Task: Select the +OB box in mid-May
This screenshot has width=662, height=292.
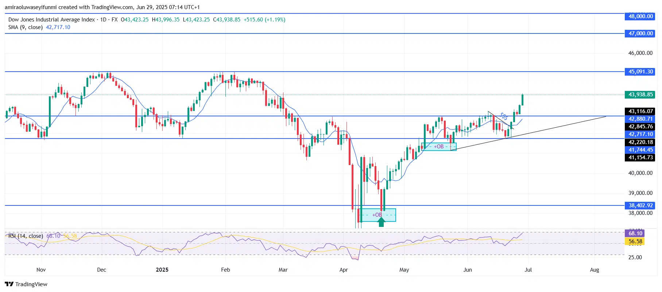Action: tap(439, 147)
